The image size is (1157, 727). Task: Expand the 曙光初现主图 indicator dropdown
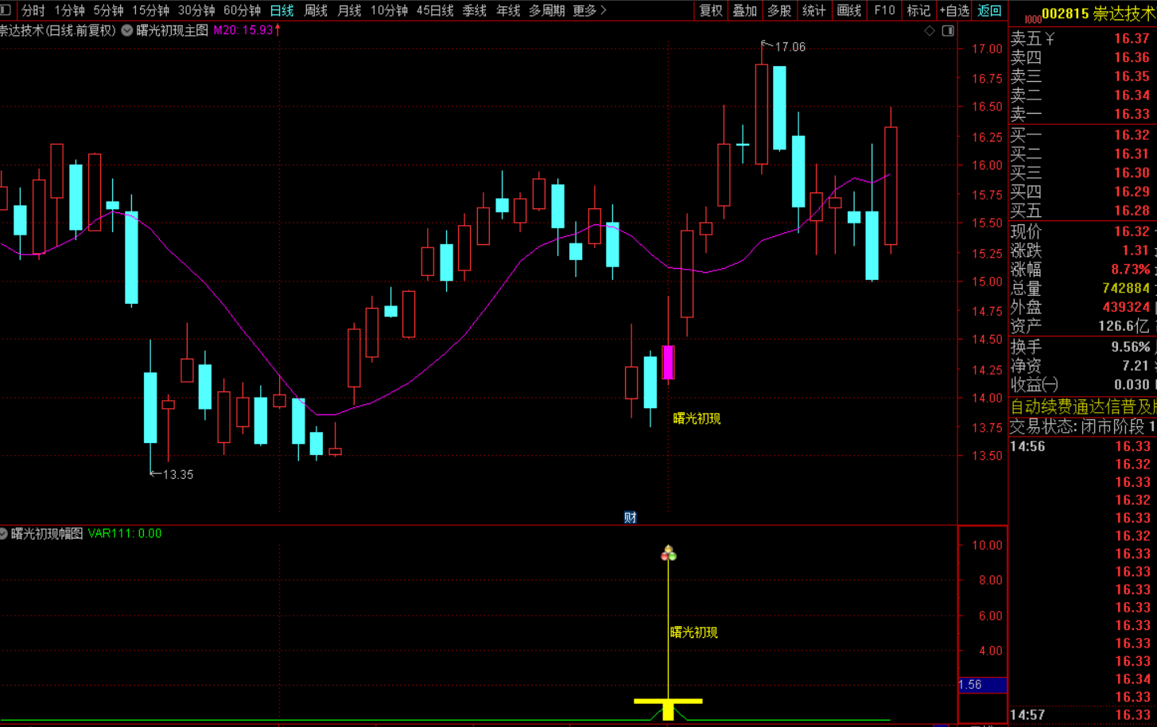click(x=127, y=30)
